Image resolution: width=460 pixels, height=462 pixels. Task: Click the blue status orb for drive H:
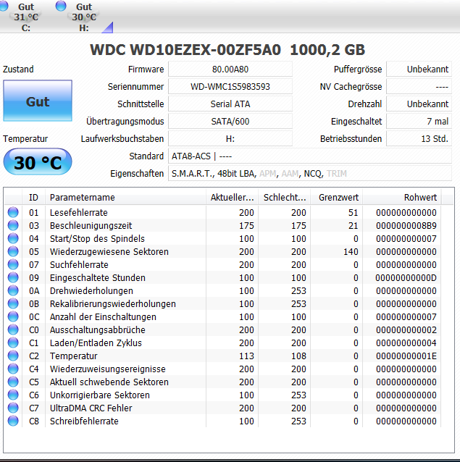61,6
